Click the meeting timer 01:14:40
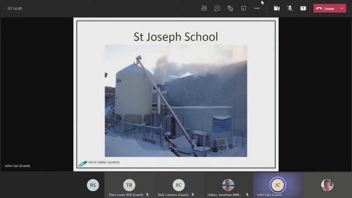The width and height of the screenshot is (352, 198). (x=15, y=9)
